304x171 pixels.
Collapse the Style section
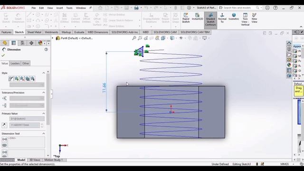(44, 73)
